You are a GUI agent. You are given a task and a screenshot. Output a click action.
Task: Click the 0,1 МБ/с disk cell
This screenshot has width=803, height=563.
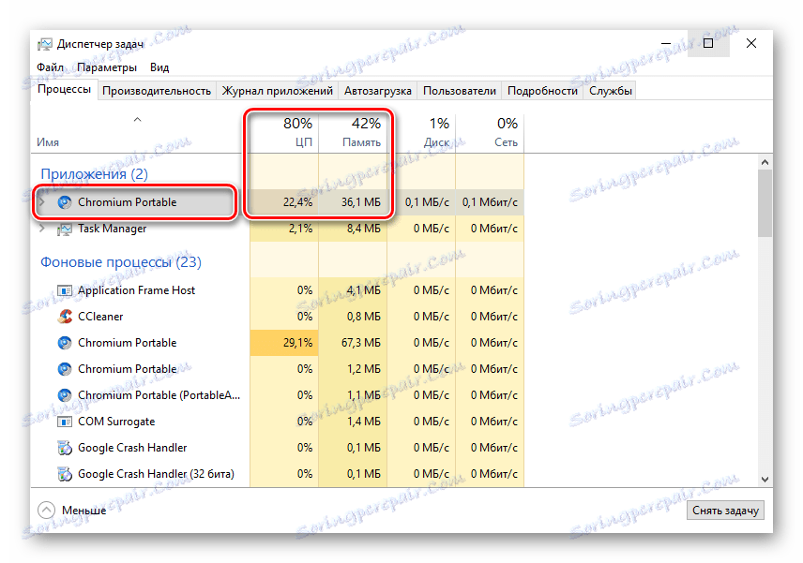click(421, 202)
